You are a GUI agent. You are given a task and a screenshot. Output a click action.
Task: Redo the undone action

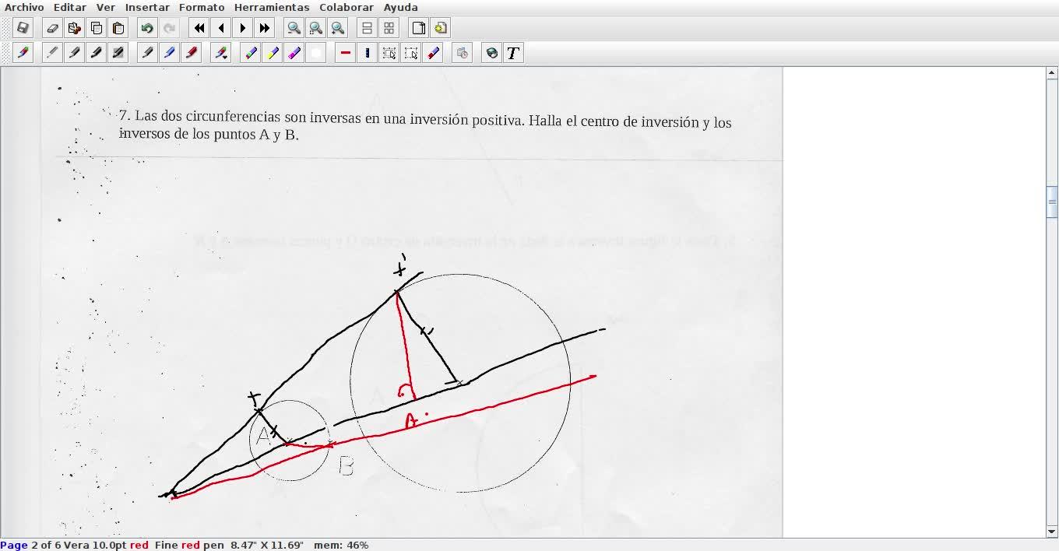[x=169, y=28]
